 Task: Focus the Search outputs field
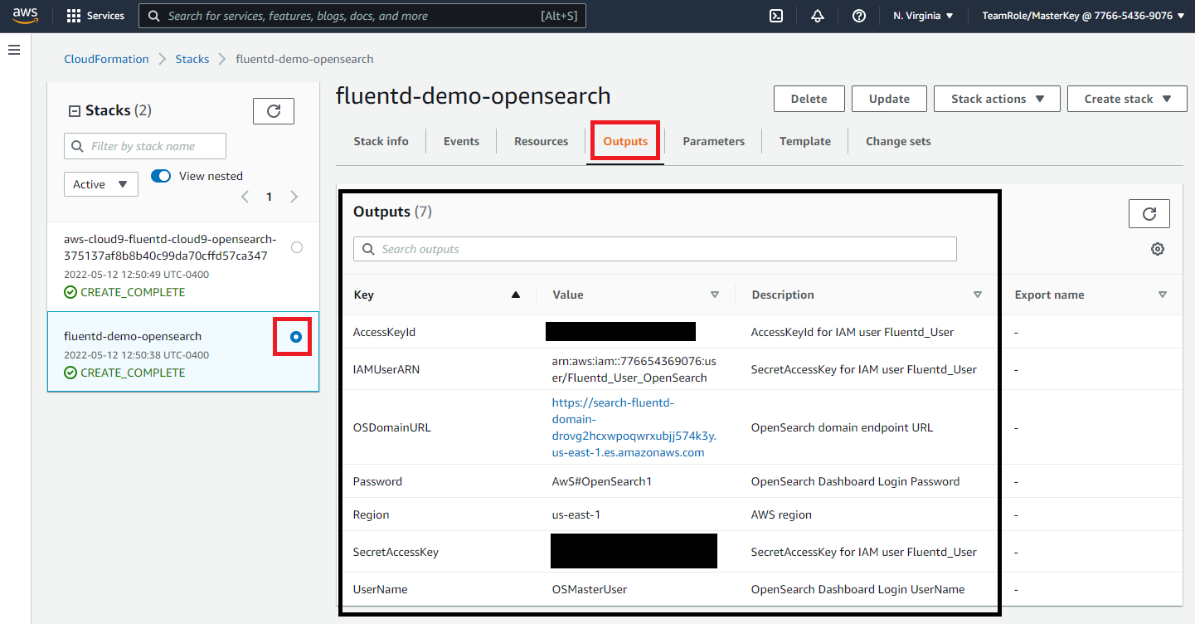pyautogui.click(x=655, y=249)
